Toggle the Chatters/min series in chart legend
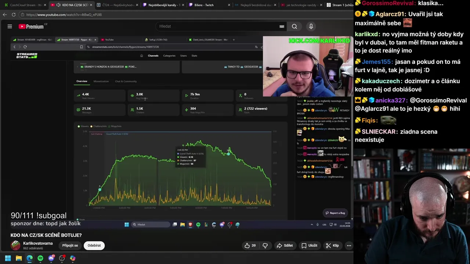 click(99, 126)
